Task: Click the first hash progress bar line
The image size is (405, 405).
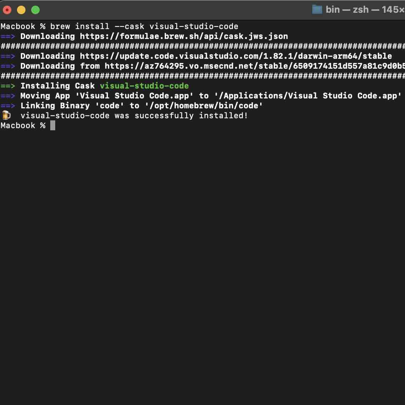Action: (x=202, y=46)
